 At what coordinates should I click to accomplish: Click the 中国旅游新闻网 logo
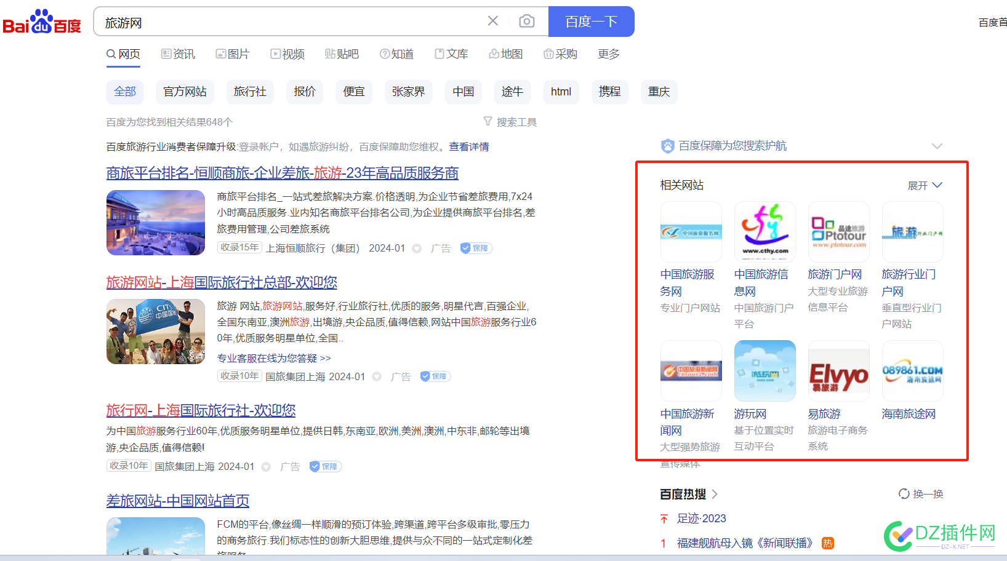691,371
